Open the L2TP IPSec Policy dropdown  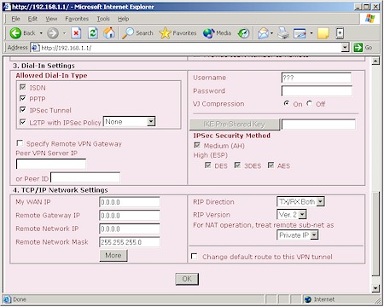pos(151,122)
